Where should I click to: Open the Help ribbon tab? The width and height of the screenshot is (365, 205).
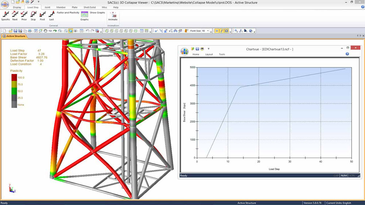coord(116,7)
